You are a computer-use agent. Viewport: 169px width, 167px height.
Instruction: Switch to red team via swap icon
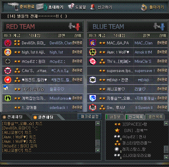tap(74, 26)
